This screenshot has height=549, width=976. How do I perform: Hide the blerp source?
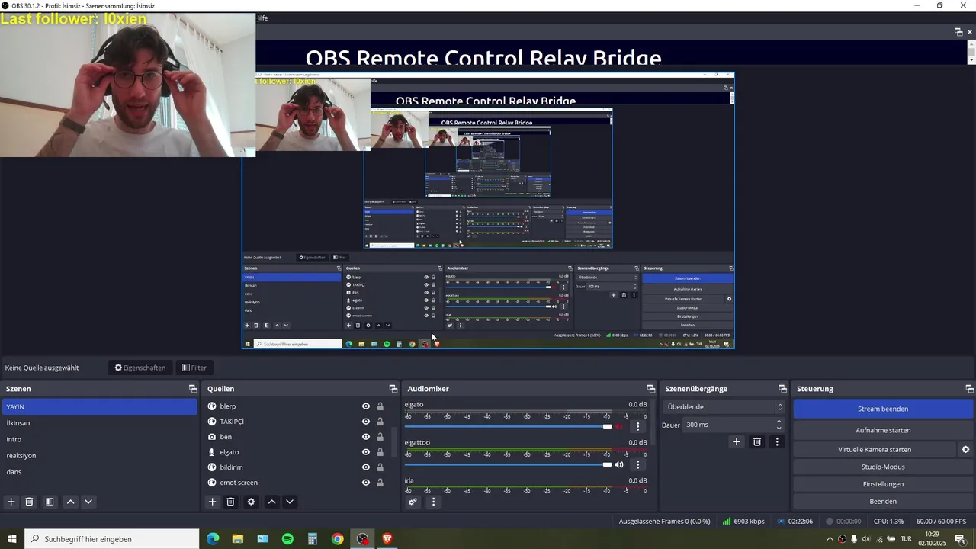(x=366, y=406)
